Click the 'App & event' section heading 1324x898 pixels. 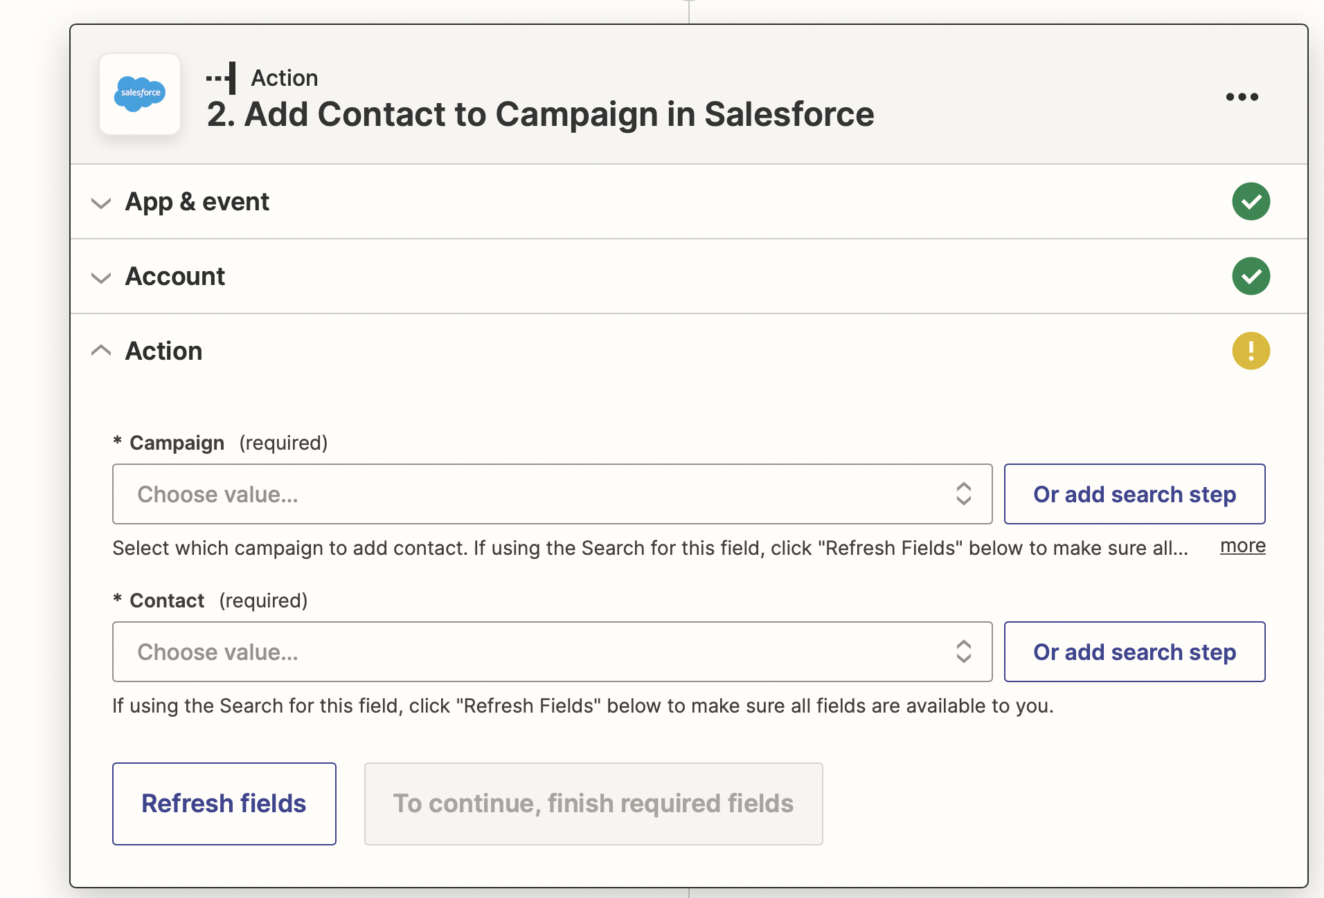197,202
